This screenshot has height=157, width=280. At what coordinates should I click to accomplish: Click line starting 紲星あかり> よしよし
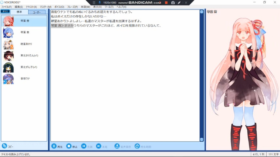click(x=97, y=21)
